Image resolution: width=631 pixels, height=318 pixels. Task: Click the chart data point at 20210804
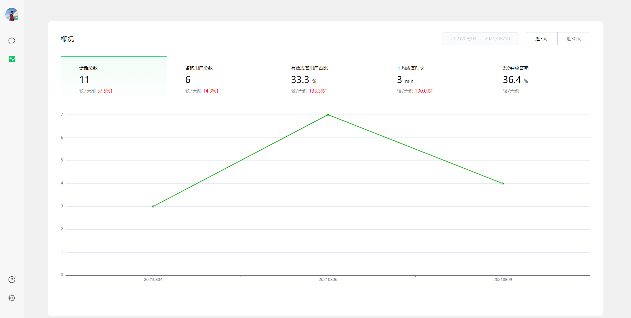[153, 206]
